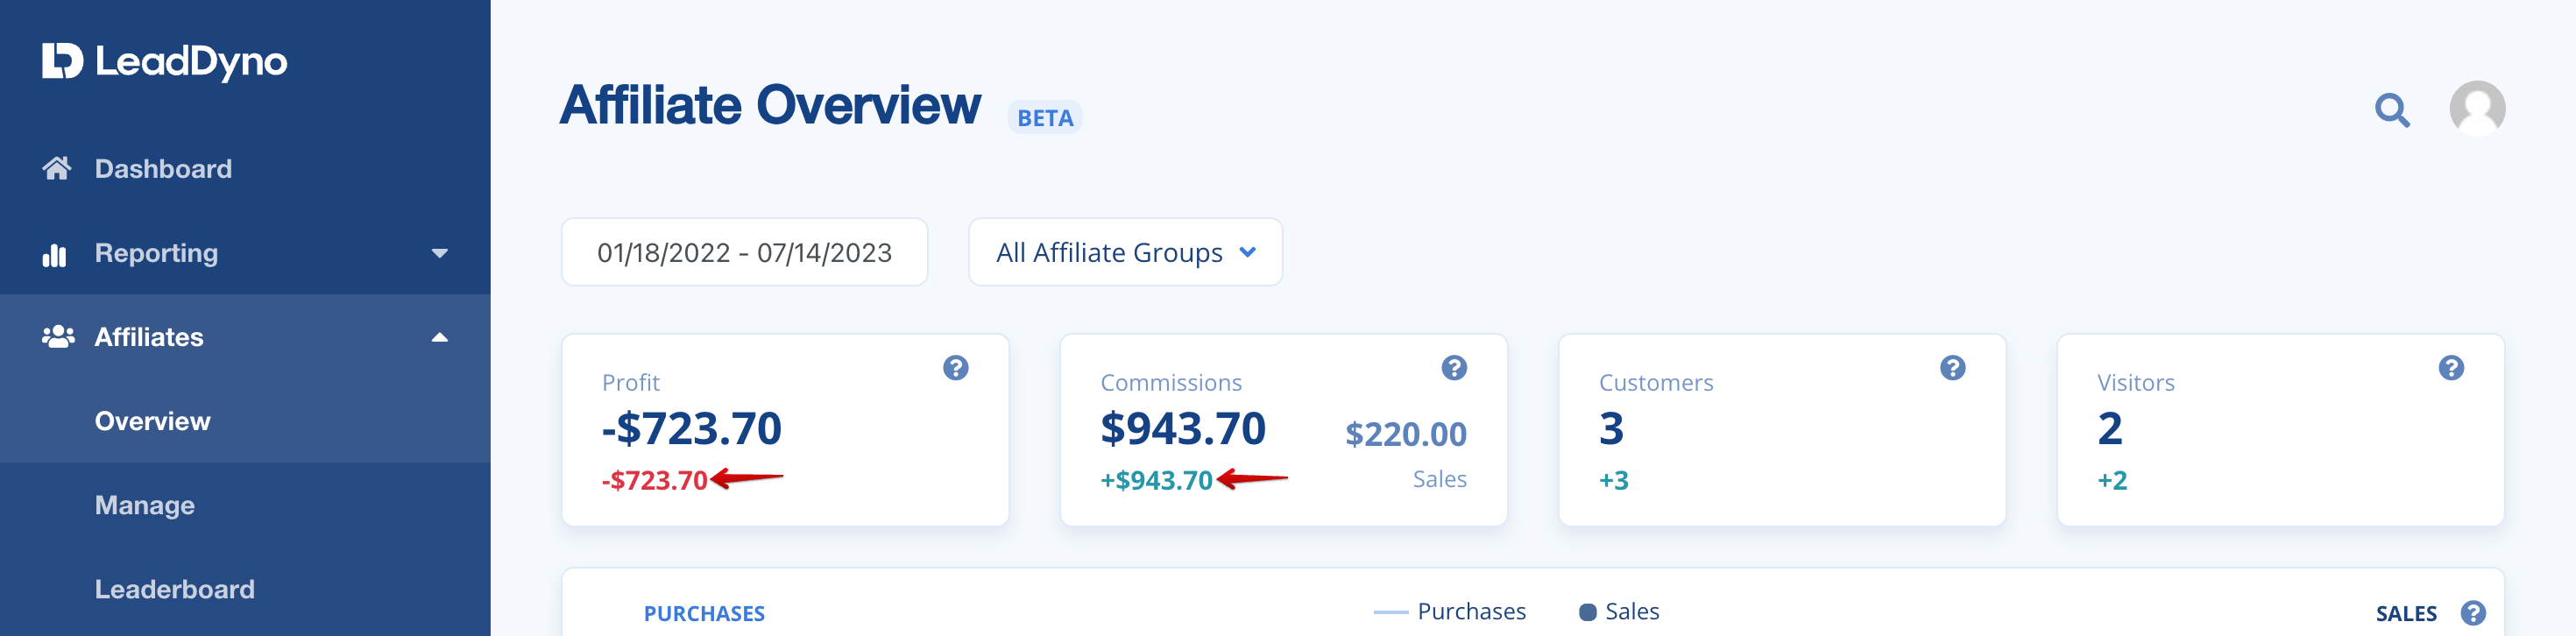Screen dimensions: 2576x636
Task: Click the PURCHASES chart label
Action: (x=703, y=613)
